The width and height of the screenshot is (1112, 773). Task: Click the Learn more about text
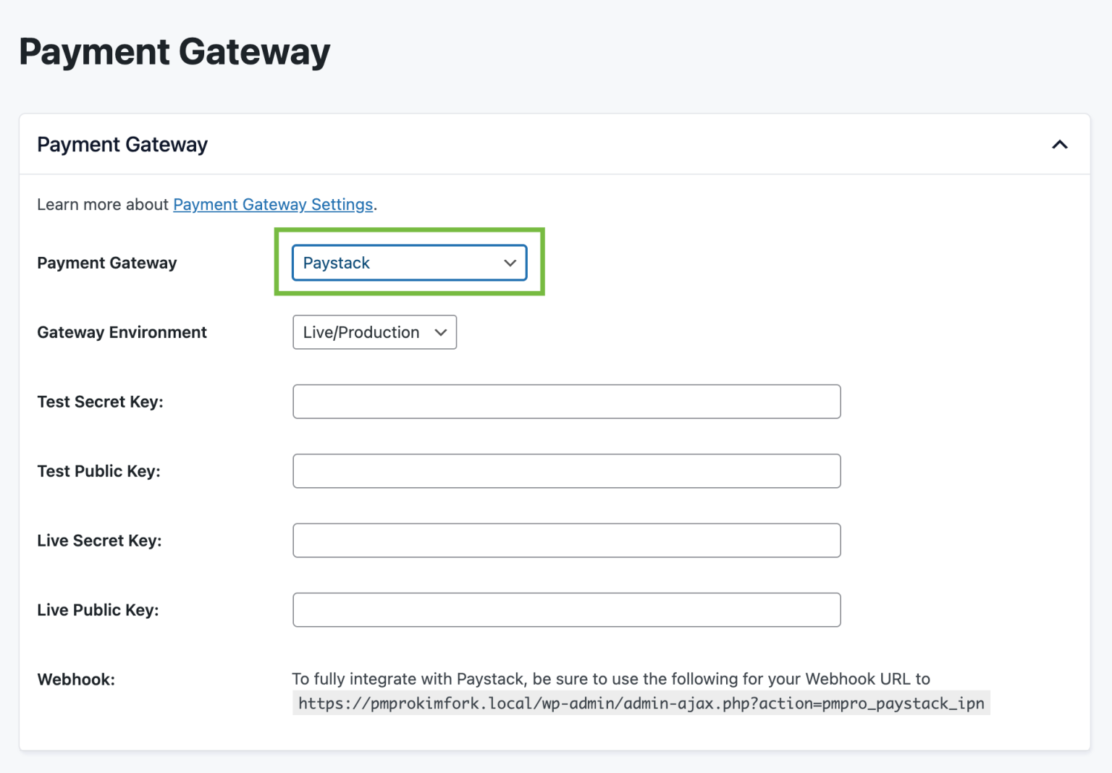tap(104, 205)
